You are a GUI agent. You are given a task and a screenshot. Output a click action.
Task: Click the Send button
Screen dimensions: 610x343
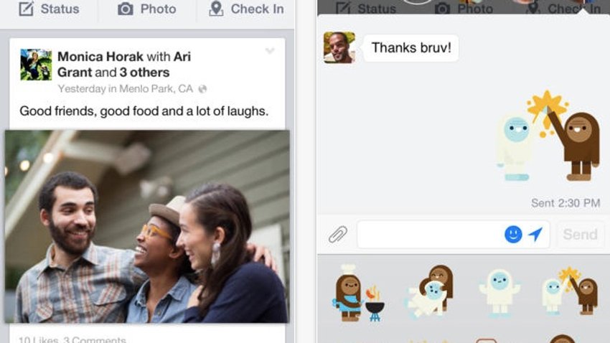580,235
